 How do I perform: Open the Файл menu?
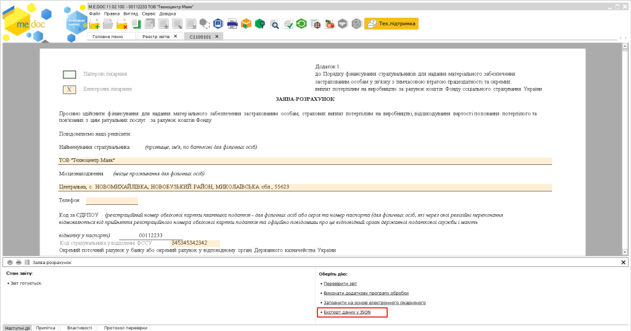pyautogui.click(x=94, y=13)
